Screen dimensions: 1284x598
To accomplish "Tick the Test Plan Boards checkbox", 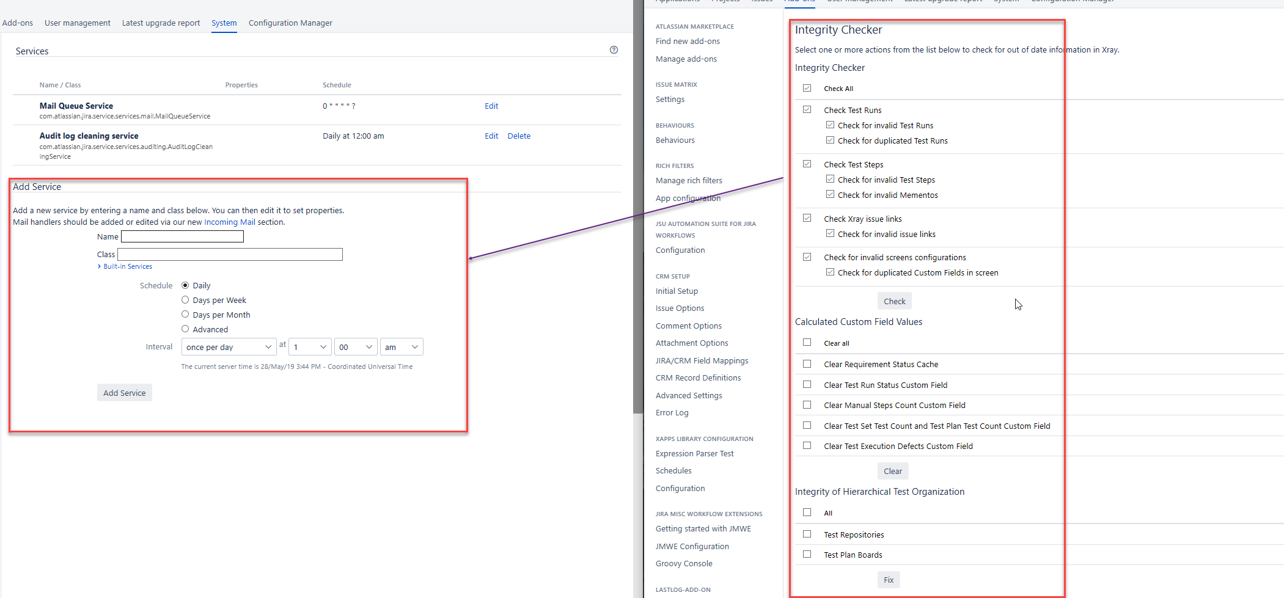I will [807, 555].
